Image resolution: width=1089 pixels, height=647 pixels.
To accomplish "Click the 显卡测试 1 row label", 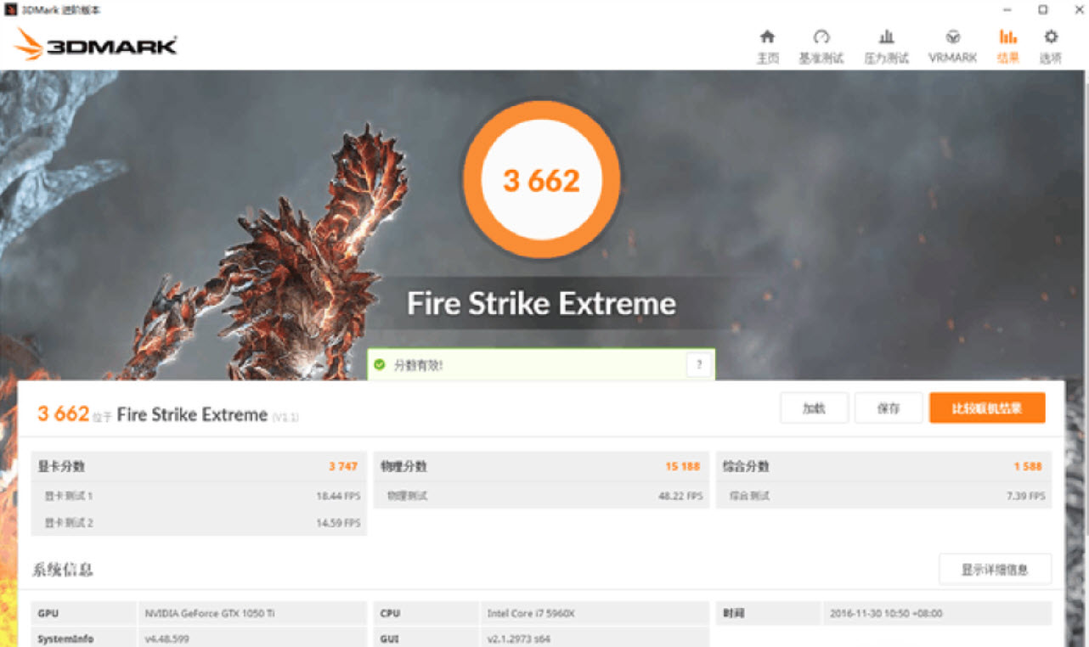I will pos(69,496).
